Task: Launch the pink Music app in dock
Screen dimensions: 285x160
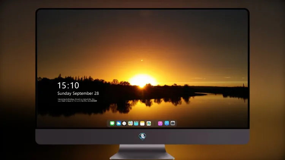Action: (x=160, y=123)
